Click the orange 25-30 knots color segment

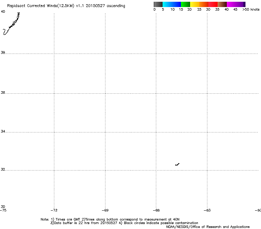(204, 4)
